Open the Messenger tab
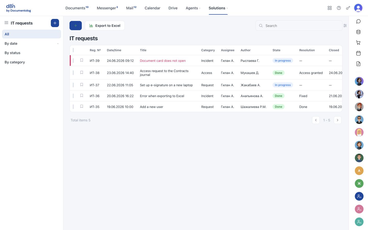Image resolution: width=368 pixels, height=230 pixels. (107, 8)
